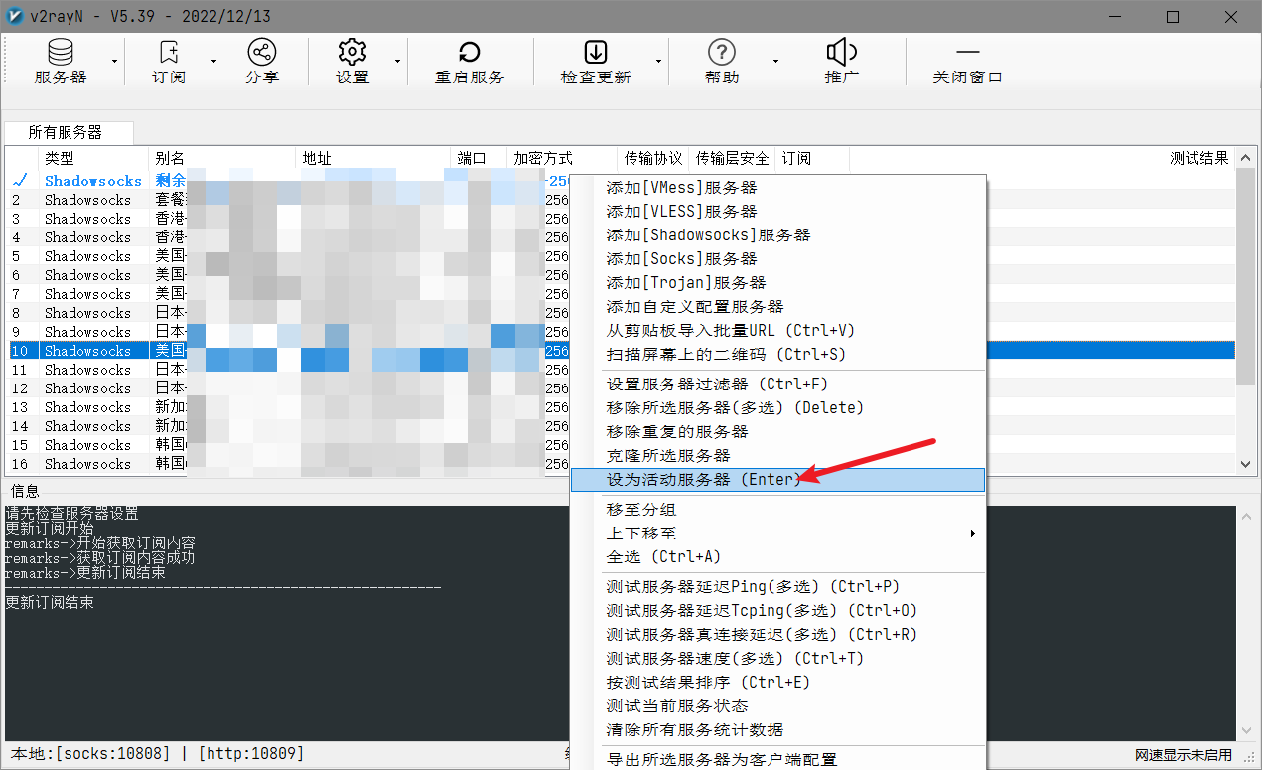
Task: Click the server list vertical scrollbar down arrow
Action: click(x=1248, y=464)
